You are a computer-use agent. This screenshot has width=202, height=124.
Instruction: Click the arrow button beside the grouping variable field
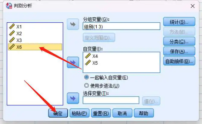[x=73, y=24]
